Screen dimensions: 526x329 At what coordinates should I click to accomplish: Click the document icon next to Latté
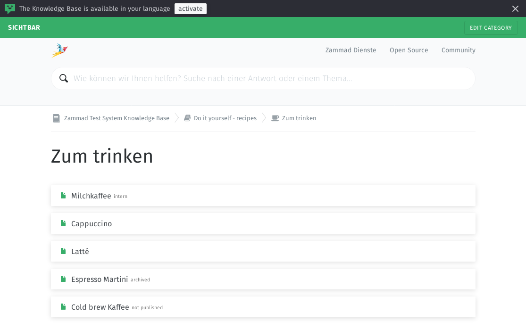point(63,251)
